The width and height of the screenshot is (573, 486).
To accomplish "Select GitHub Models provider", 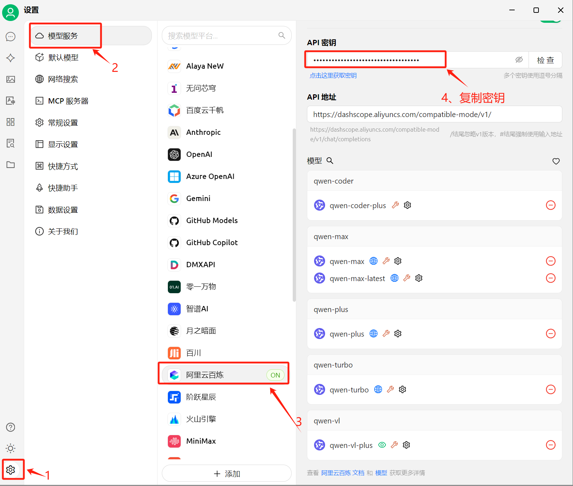I will 227,221.
